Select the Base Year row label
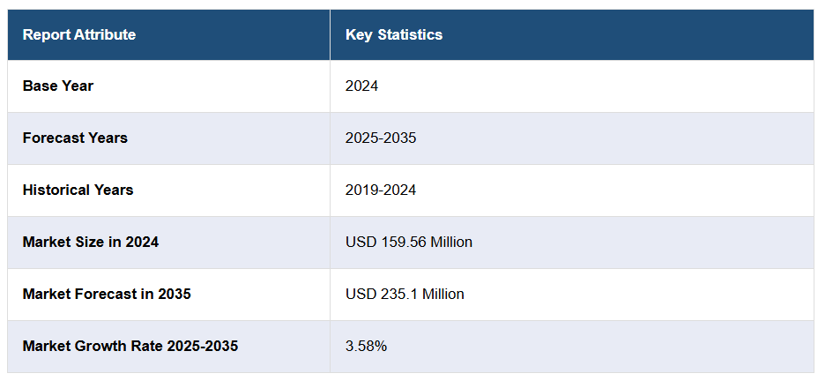818x381 pixels. click(58, 86)
